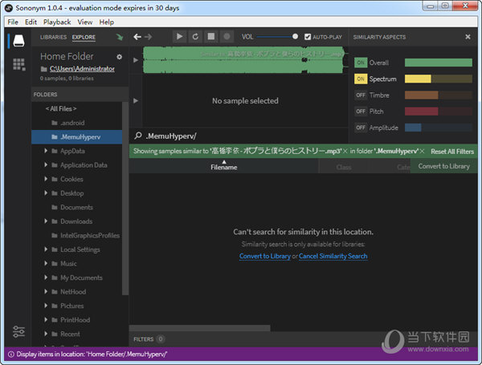
Task: Click the status bar info icon
Action: click(x=10, y=355)
